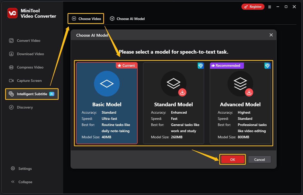The width and height of the screenshot is (303, 195).
Task: Select the Convert Video sidebar icon
Action: 28,41
